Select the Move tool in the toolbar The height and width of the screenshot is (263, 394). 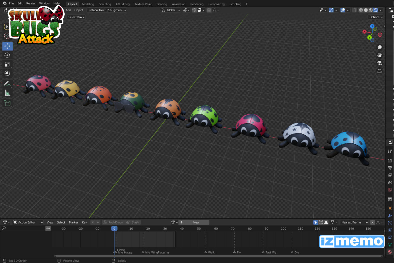click(x=7, y=46)
